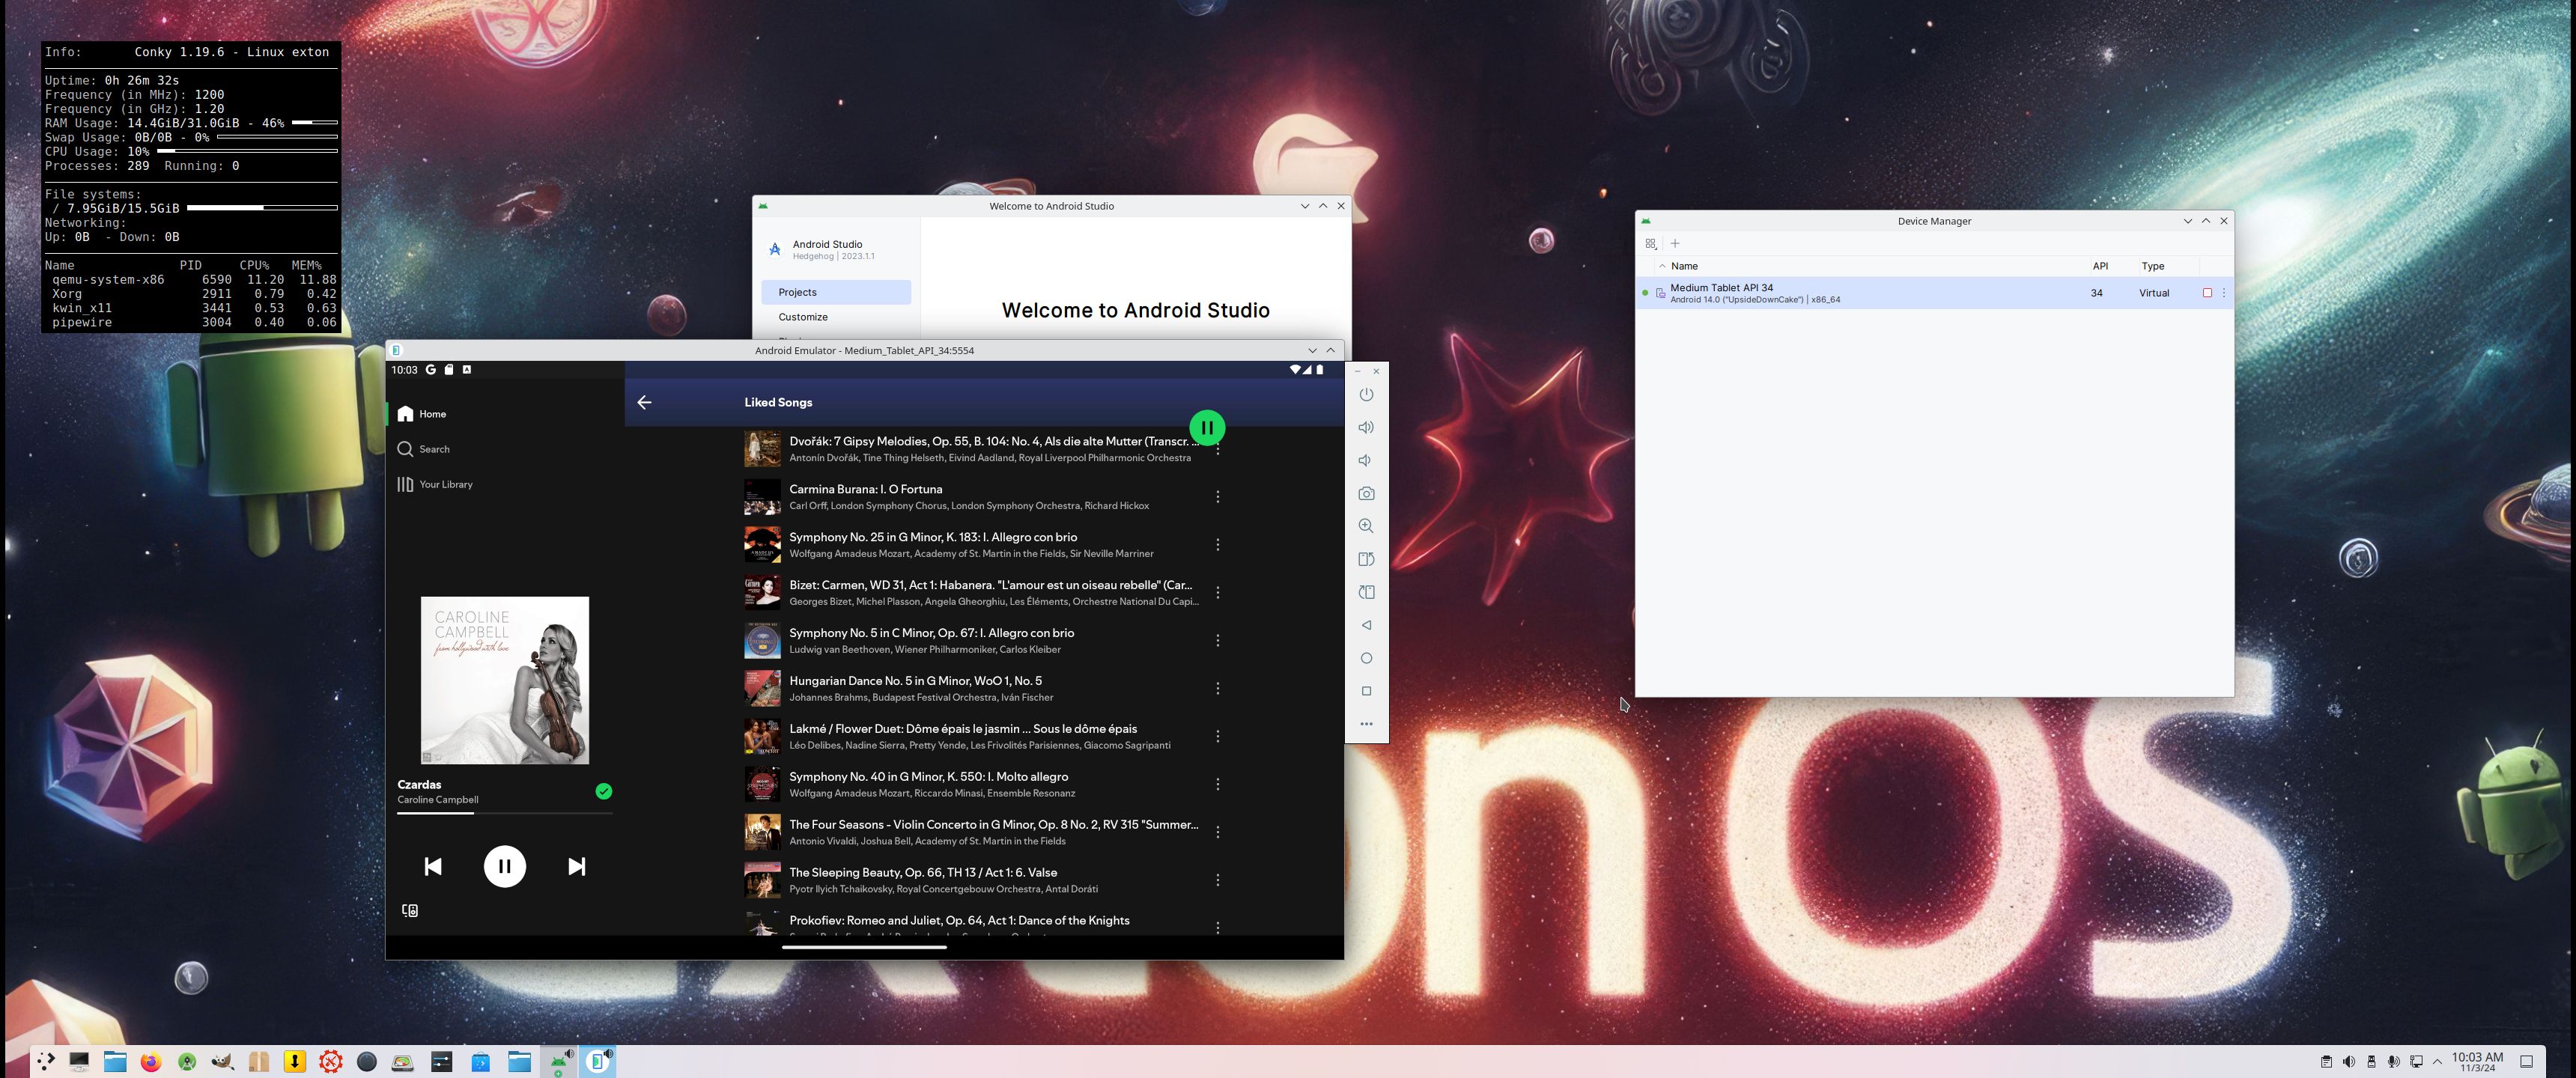Add new device with plus icon

coord(1675,243)
